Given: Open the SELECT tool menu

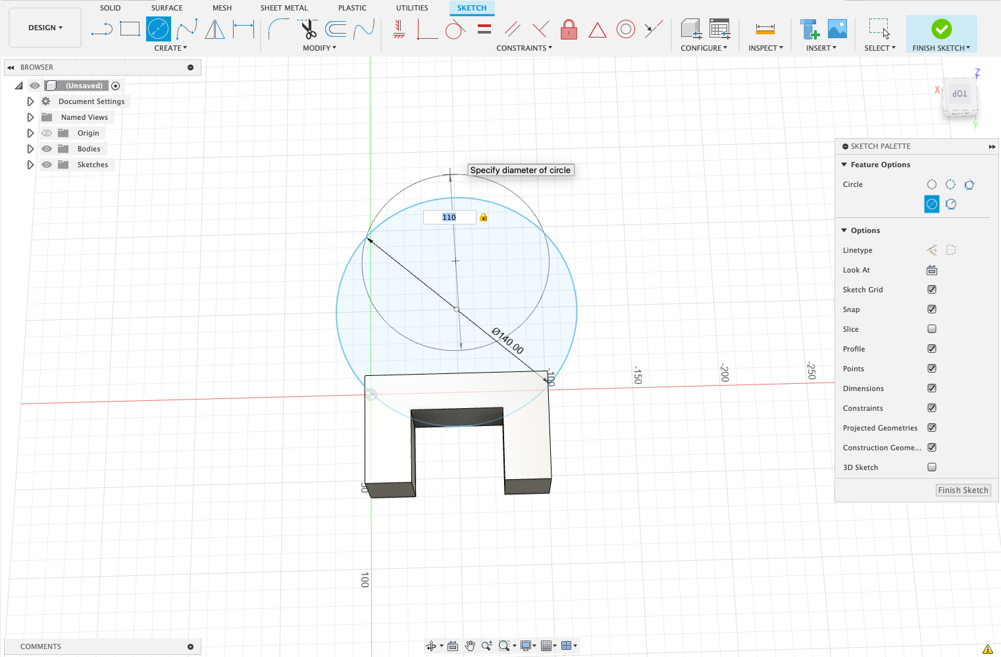Looking at the screenshot, I should click(879, 48).
